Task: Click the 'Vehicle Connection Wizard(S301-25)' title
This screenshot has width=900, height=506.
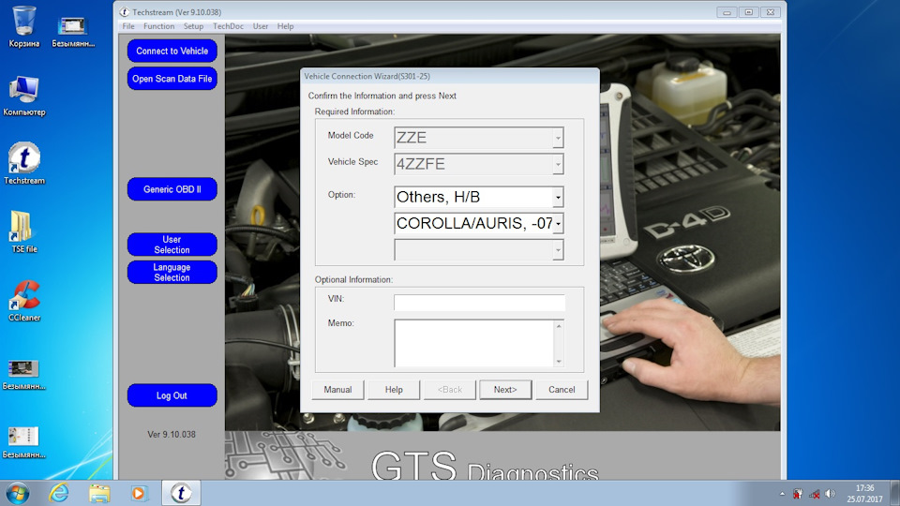Action: click(x=367, y=76)
